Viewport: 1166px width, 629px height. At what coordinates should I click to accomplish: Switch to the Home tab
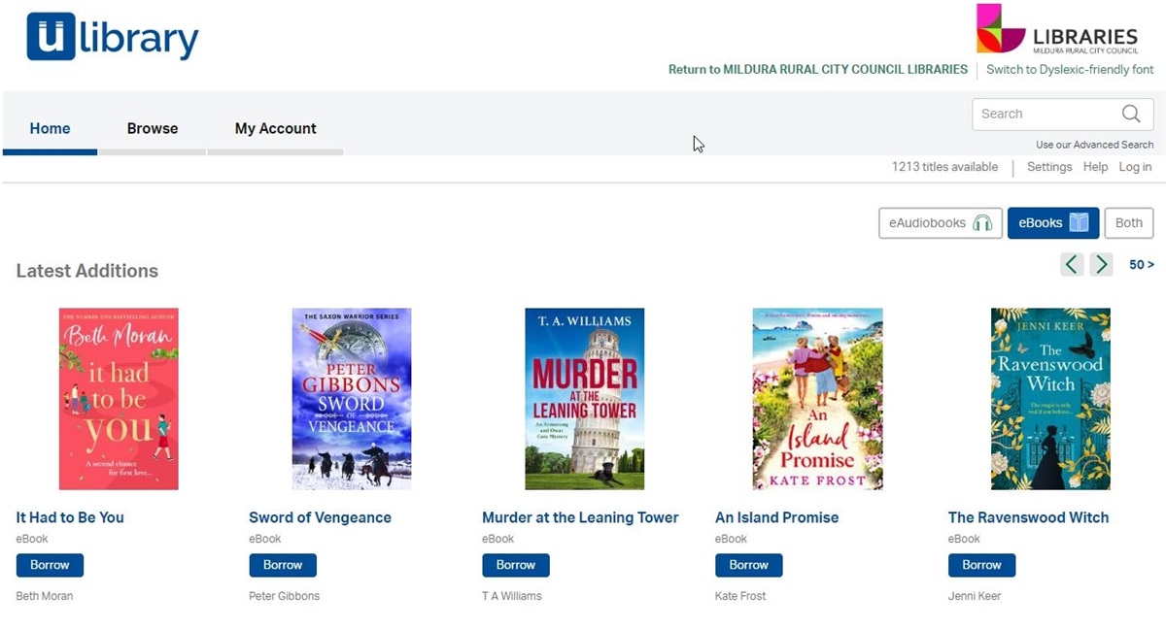tap(50, 128)
